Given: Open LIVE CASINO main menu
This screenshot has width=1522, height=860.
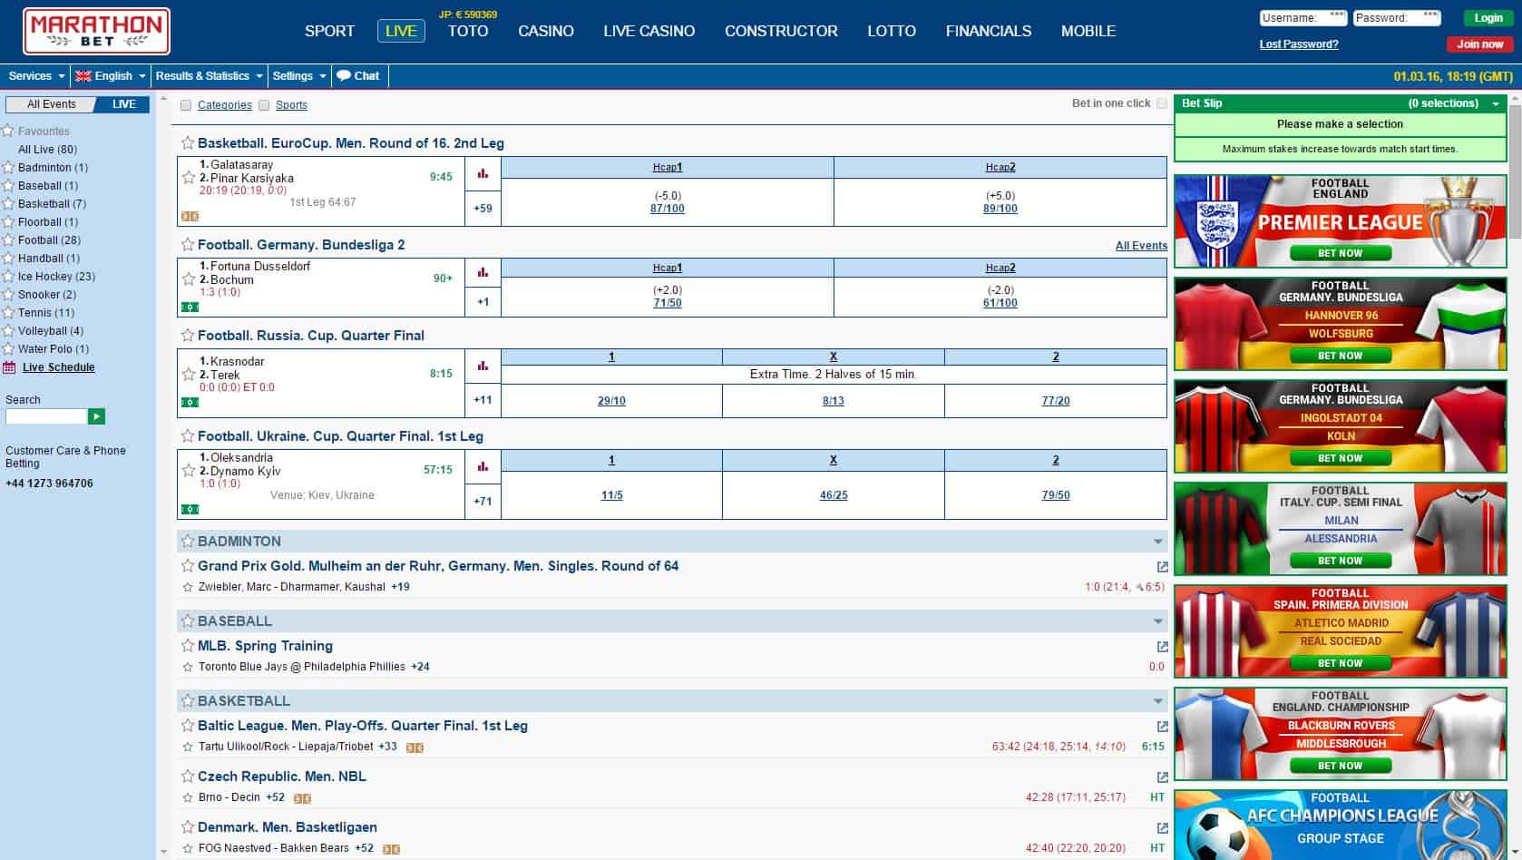Looking at the screenshot, I should [649, 31].
